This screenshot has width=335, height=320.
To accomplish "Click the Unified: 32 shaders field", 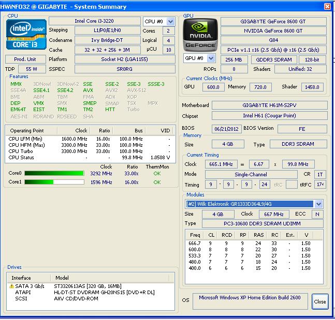I will [300, 69].
